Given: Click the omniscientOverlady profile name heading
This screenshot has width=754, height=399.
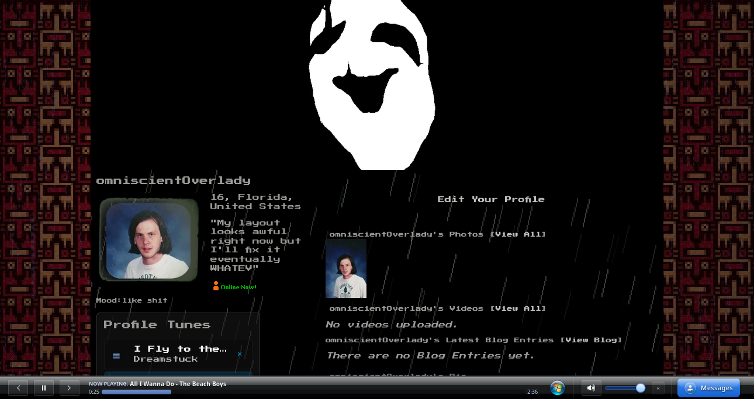Looking at the screenshot, I should tap(174, 181).
